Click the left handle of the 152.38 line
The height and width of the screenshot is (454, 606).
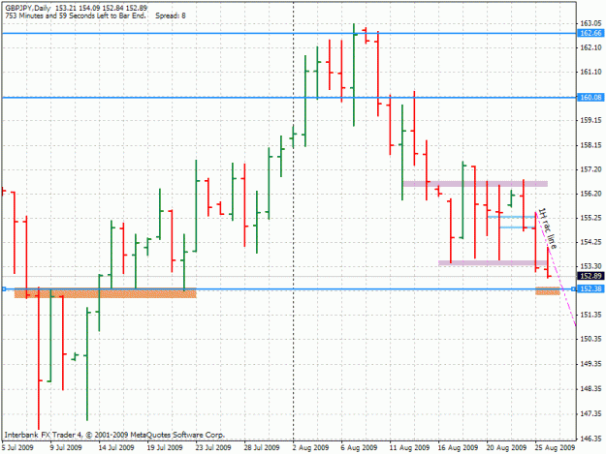click(4, 288)
